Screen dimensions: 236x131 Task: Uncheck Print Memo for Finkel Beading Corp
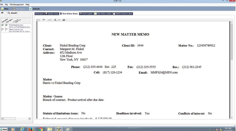click(6, 25)
